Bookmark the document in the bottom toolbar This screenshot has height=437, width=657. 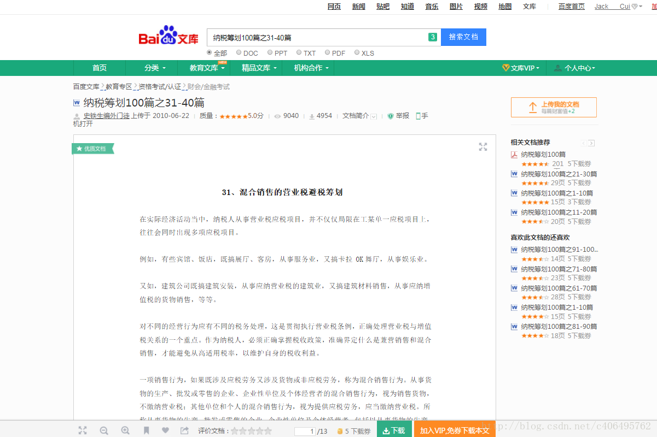click(146, 430)
